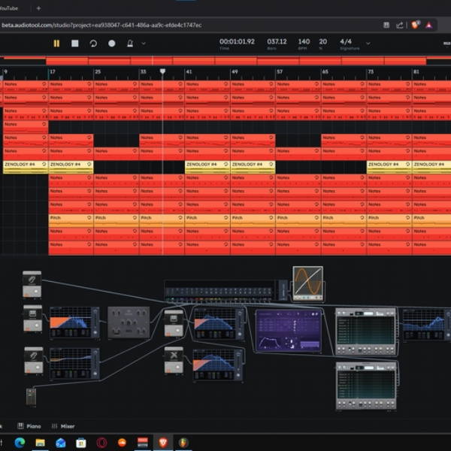Open the Mixer panel tab
The height and width of the screenshot is (451, 451).
click(x=63, y=426)
